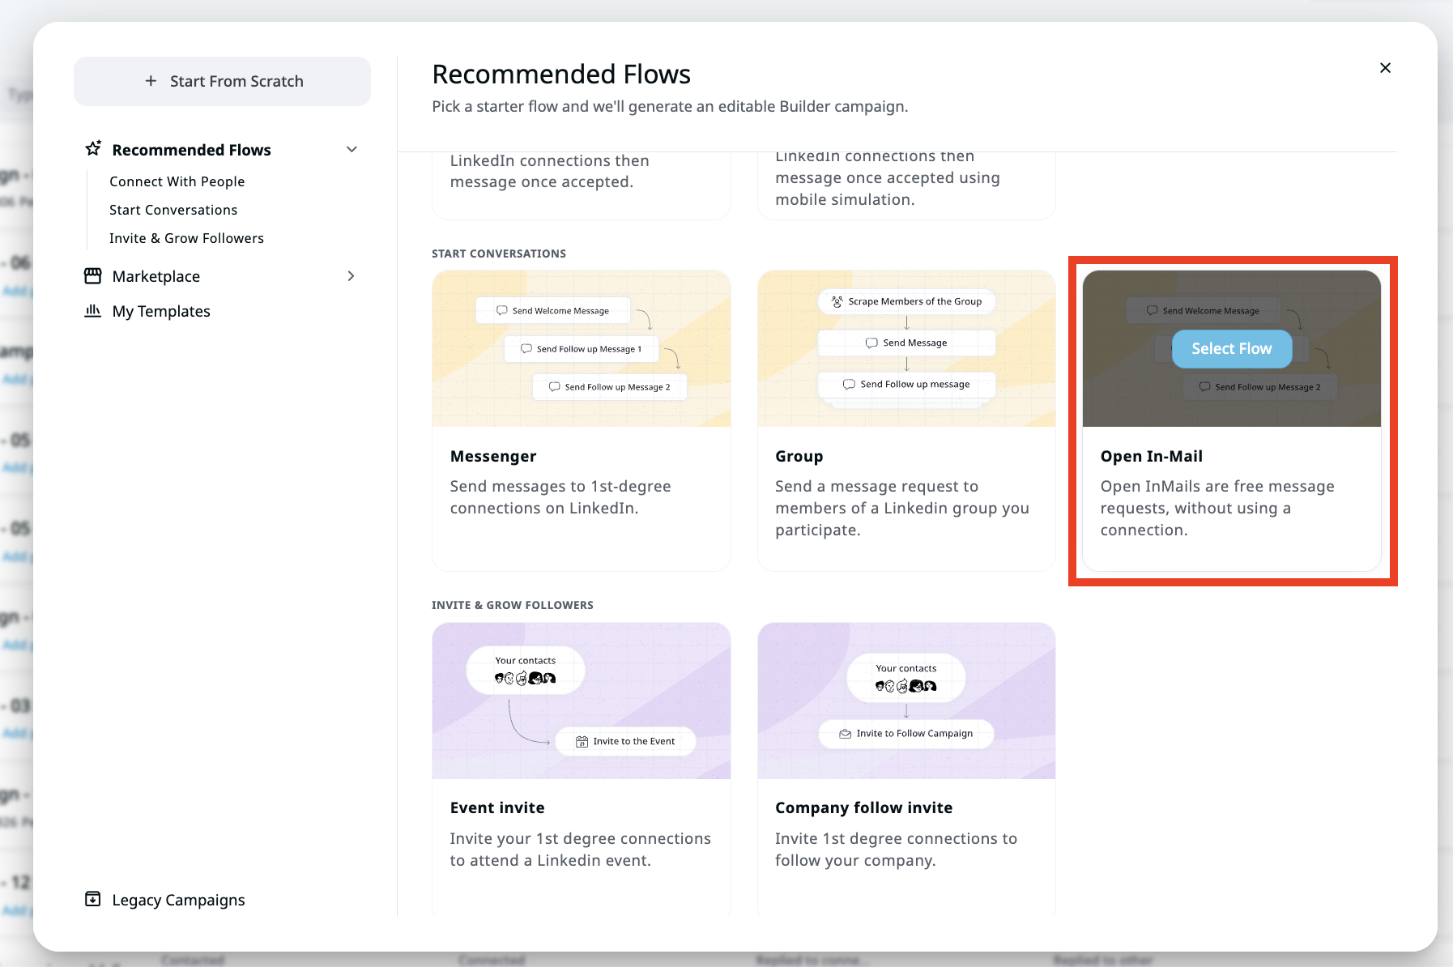
Task: Click Your contacts avatars in Event invite card
Action: tap(526, 678)
